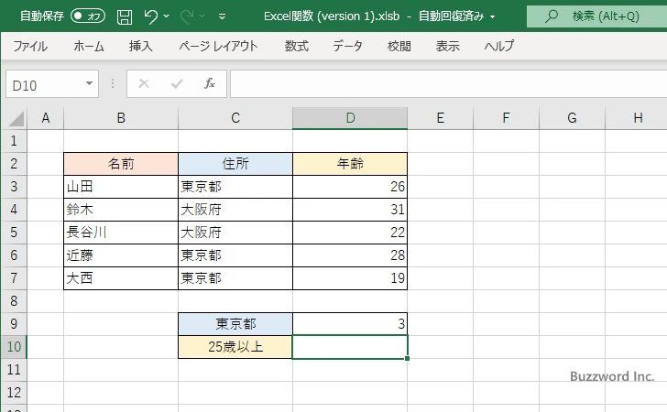
Task: Select the 住所 header cell
Action: coord(235,164)
